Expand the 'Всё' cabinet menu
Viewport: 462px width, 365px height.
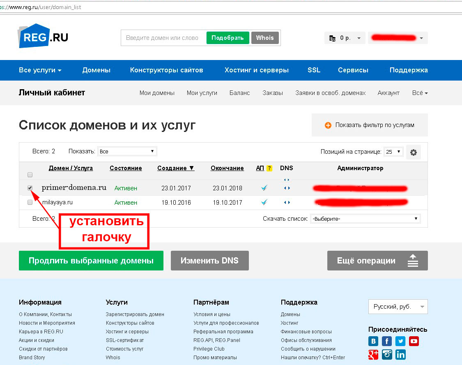(x=420, y=93)
